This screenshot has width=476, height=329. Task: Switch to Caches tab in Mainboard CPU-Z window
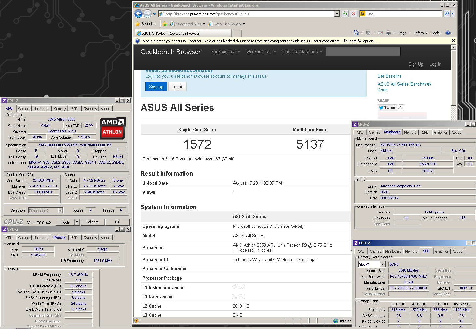(x=374, y=132)
